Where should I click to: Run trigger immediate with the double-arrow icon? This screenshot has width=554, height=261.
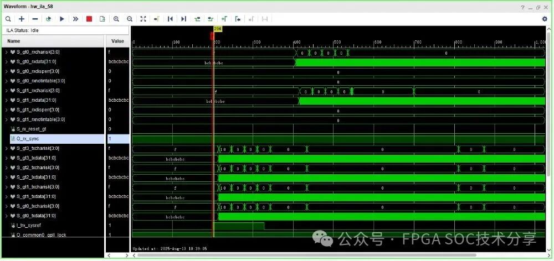tap(75, 19)
